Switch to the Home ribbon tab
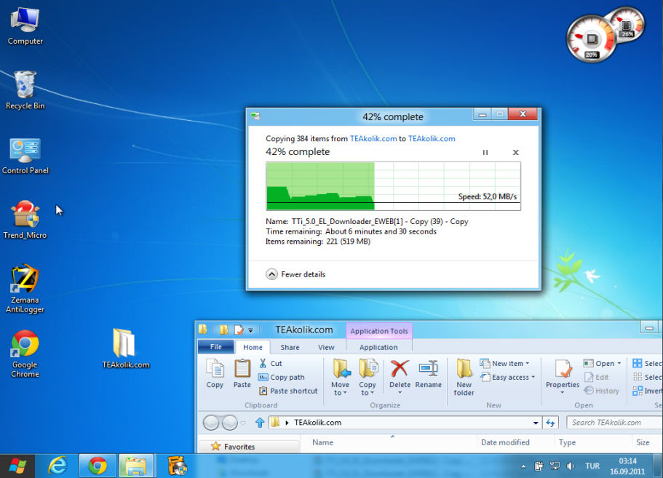663x478 pixels. (x=253, y=348)
